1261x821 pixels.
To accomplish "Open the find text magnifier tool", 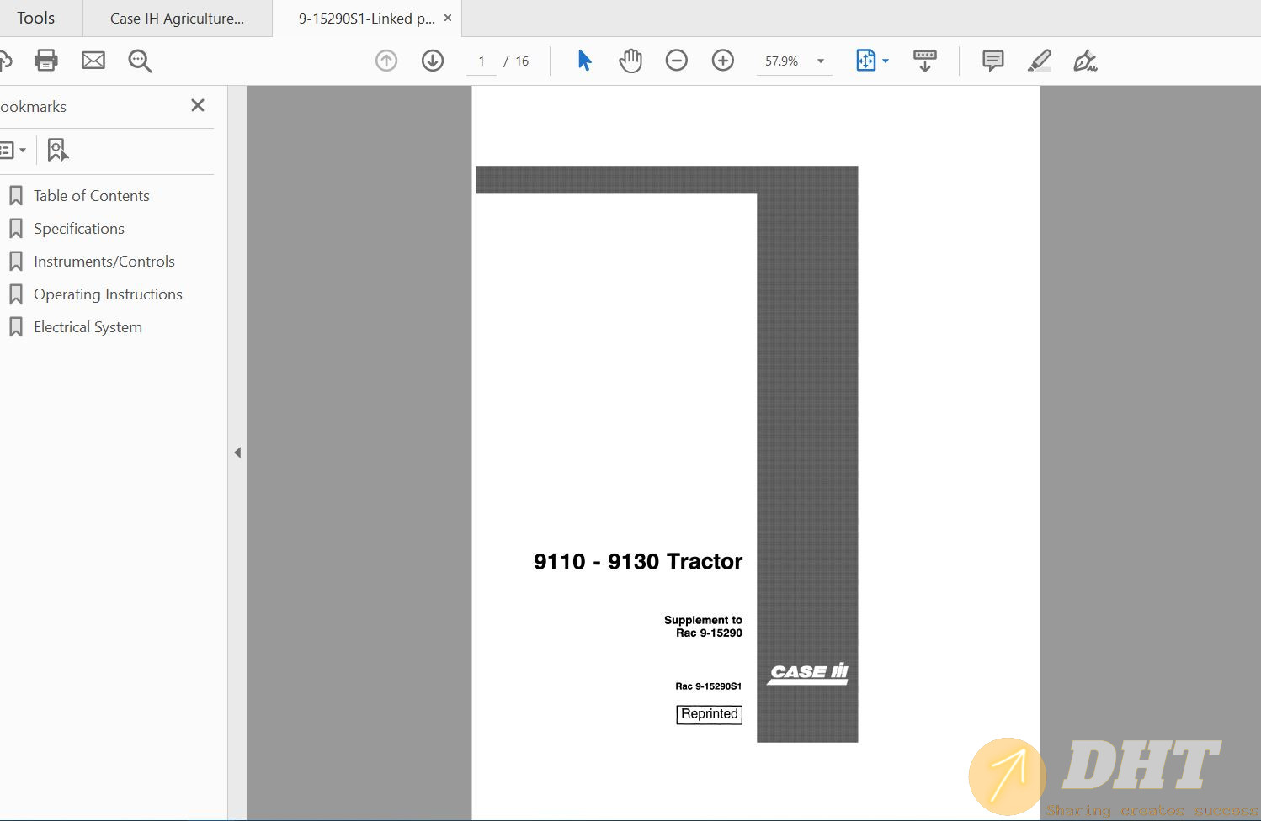I will pyautogui.click(x=140, y=61).
